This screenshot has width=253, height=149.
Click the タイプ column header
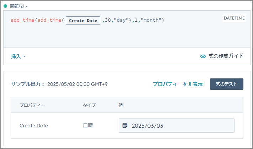coord(90,105)
